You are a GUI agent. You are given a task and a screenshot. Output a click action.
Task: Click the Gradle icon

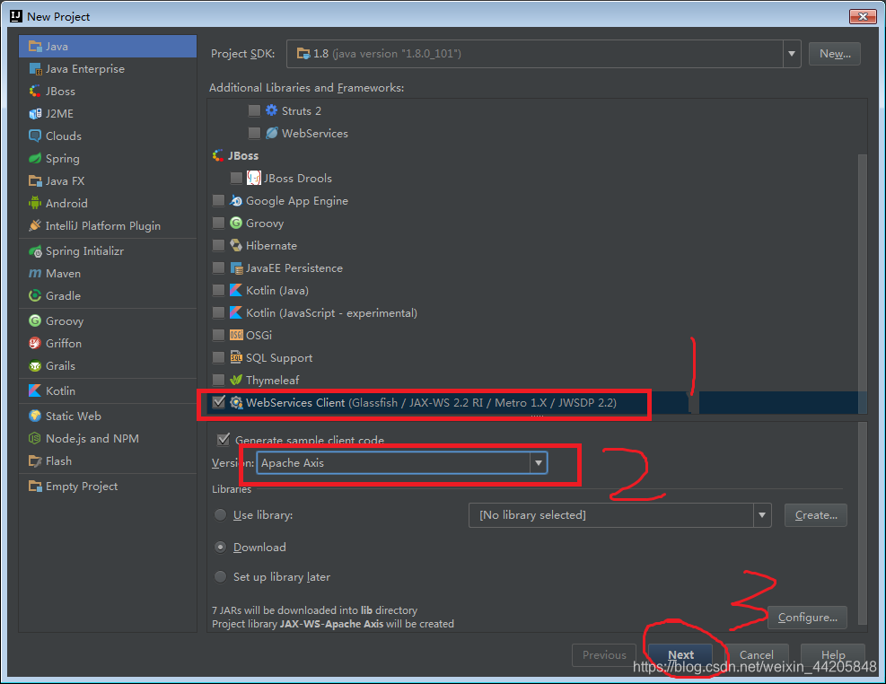click(x=35, y=296)
